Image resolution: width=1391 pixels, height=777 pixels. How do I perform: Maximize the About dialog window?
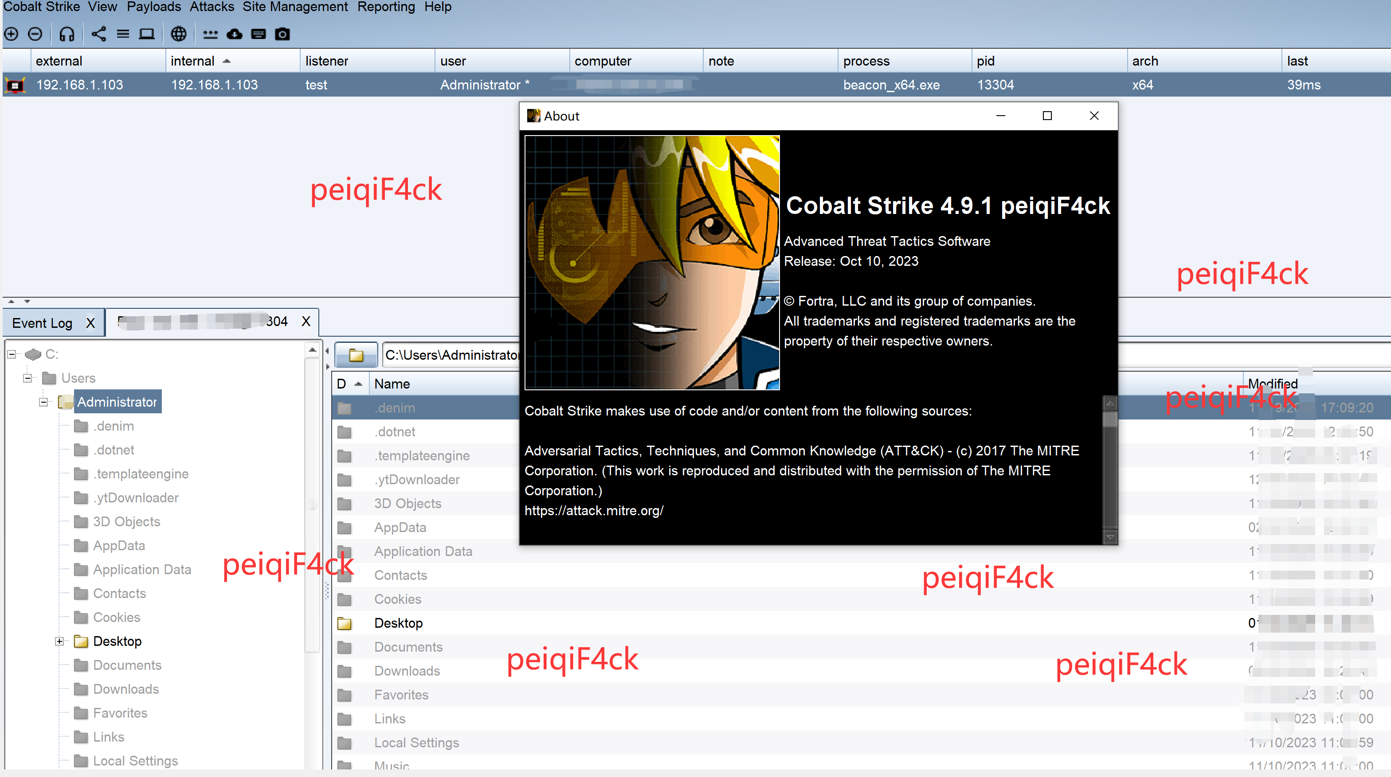[x=1046, y=116]
